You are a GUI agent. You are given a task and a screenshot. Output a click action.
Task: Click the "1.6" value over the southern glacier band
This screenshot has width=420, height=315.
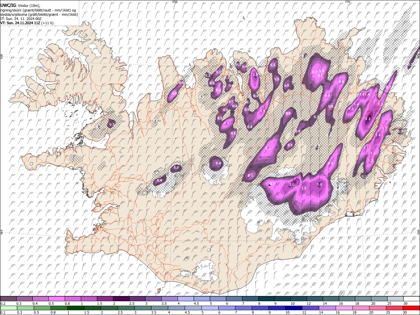coord(320,184)
